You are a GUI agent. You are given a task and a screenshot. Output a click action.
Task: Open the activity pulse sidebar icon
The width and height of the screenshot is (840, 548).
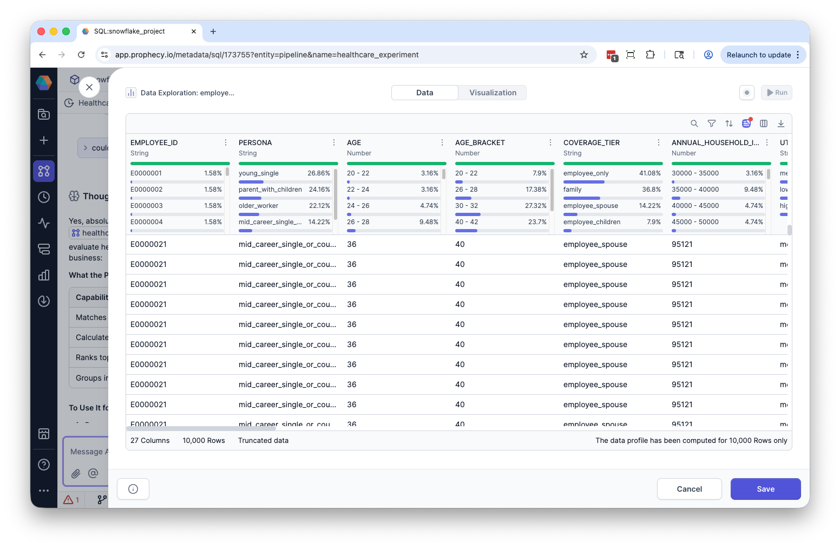44,223
